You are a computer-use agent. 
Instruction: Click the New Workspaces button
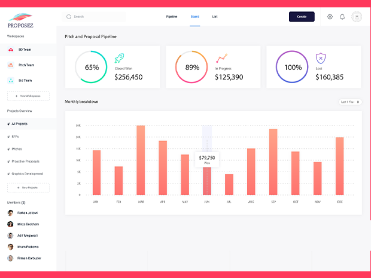(28, 96)
